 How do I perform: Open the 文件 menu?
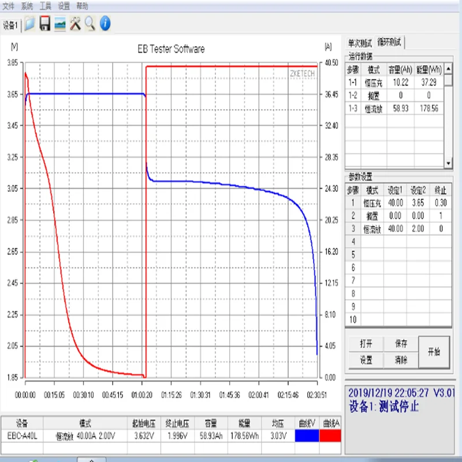(9, 6)
